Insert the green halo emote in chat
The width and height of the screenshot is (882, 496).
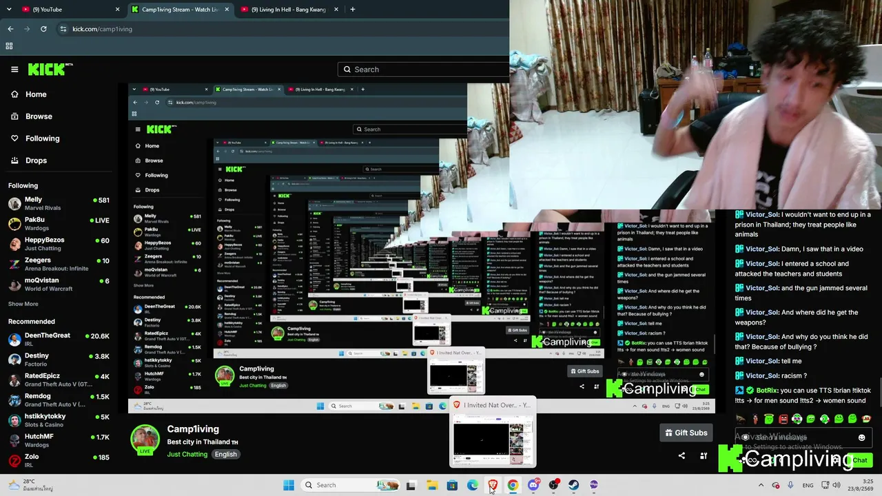click(769, 419)
